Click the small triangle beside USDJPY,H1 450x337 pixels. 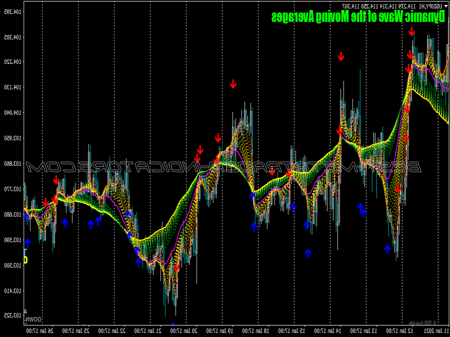[446, 5]
